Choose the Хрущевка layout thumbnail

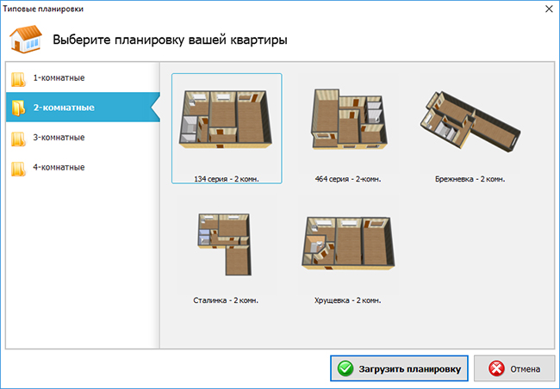(349, 244)
